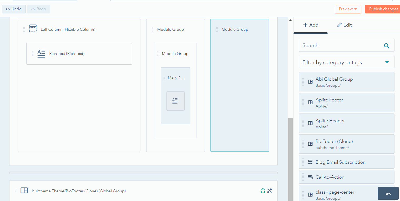Click the Publish changes button
Image resolution: width=400 pixels, height=201 pixels.
tap(383, 9)
